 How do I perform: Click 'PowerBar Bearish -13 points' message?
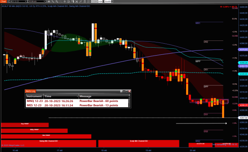[x=99, y=105]
